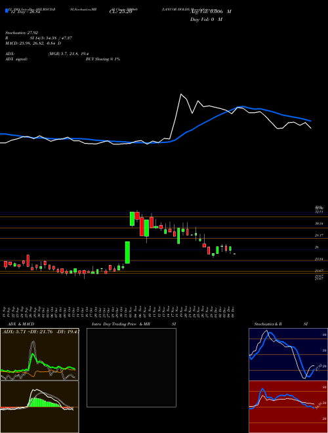Open the blue Stochastics chart panel

tap(288, 354)
